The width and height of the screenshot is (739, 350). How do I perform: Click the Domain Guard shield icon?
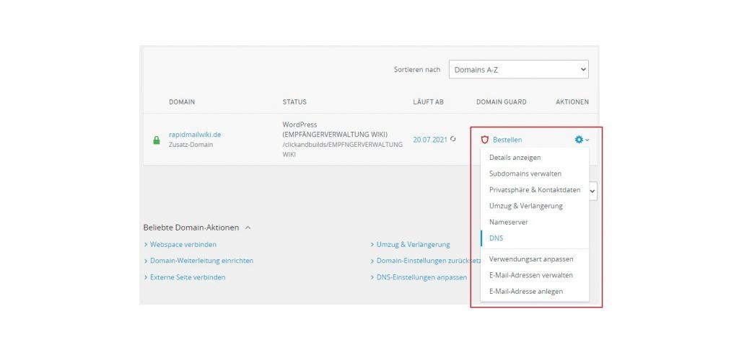coord(485,140)
